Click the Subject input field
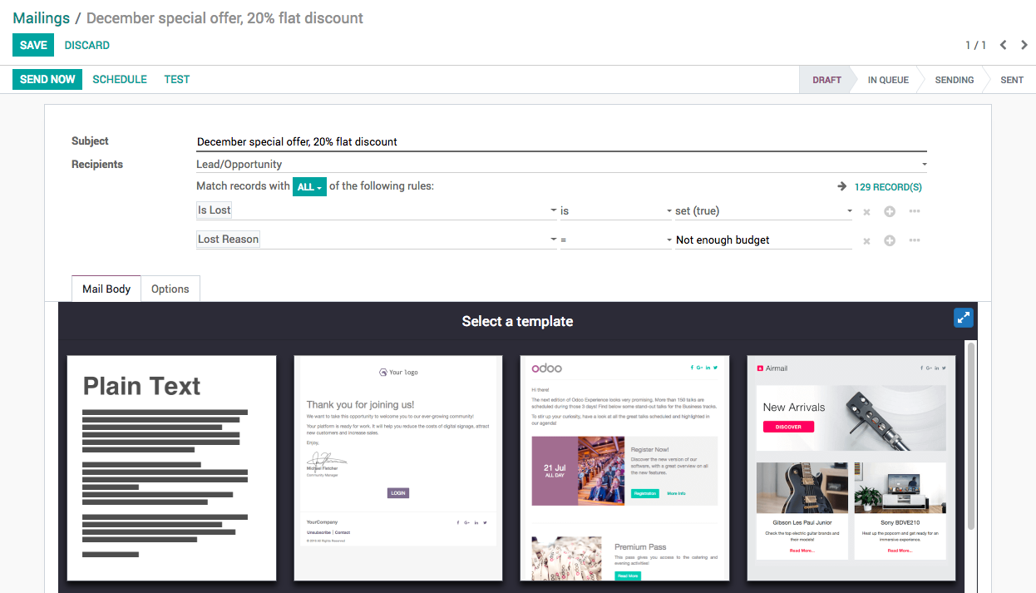The width and height of the screenshot is (1036, 593). coord(561,141)
